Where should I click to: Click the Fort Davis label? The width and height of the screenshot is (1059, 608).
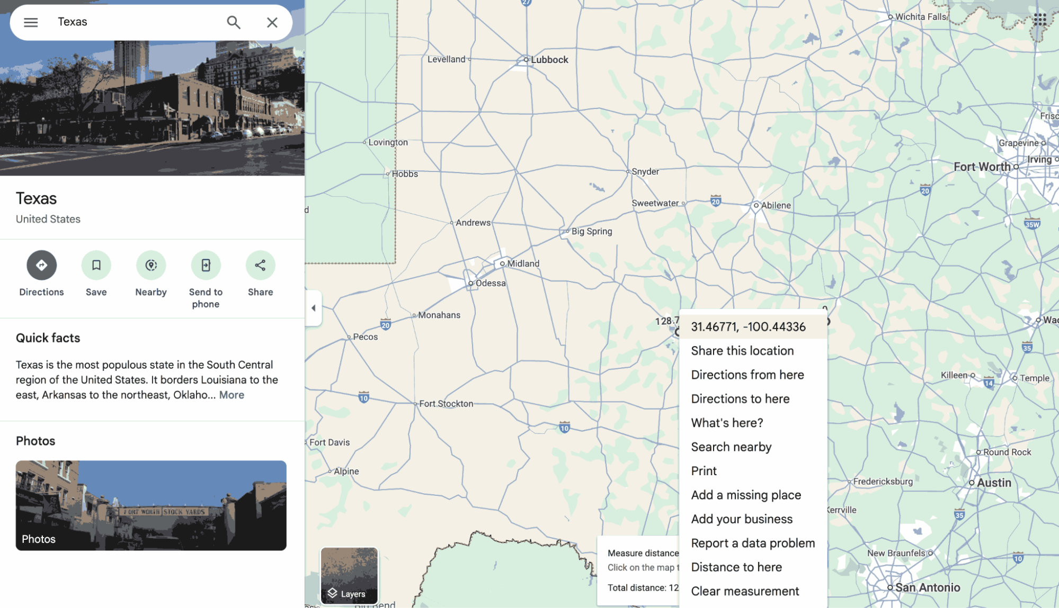[x=330, y=442]
